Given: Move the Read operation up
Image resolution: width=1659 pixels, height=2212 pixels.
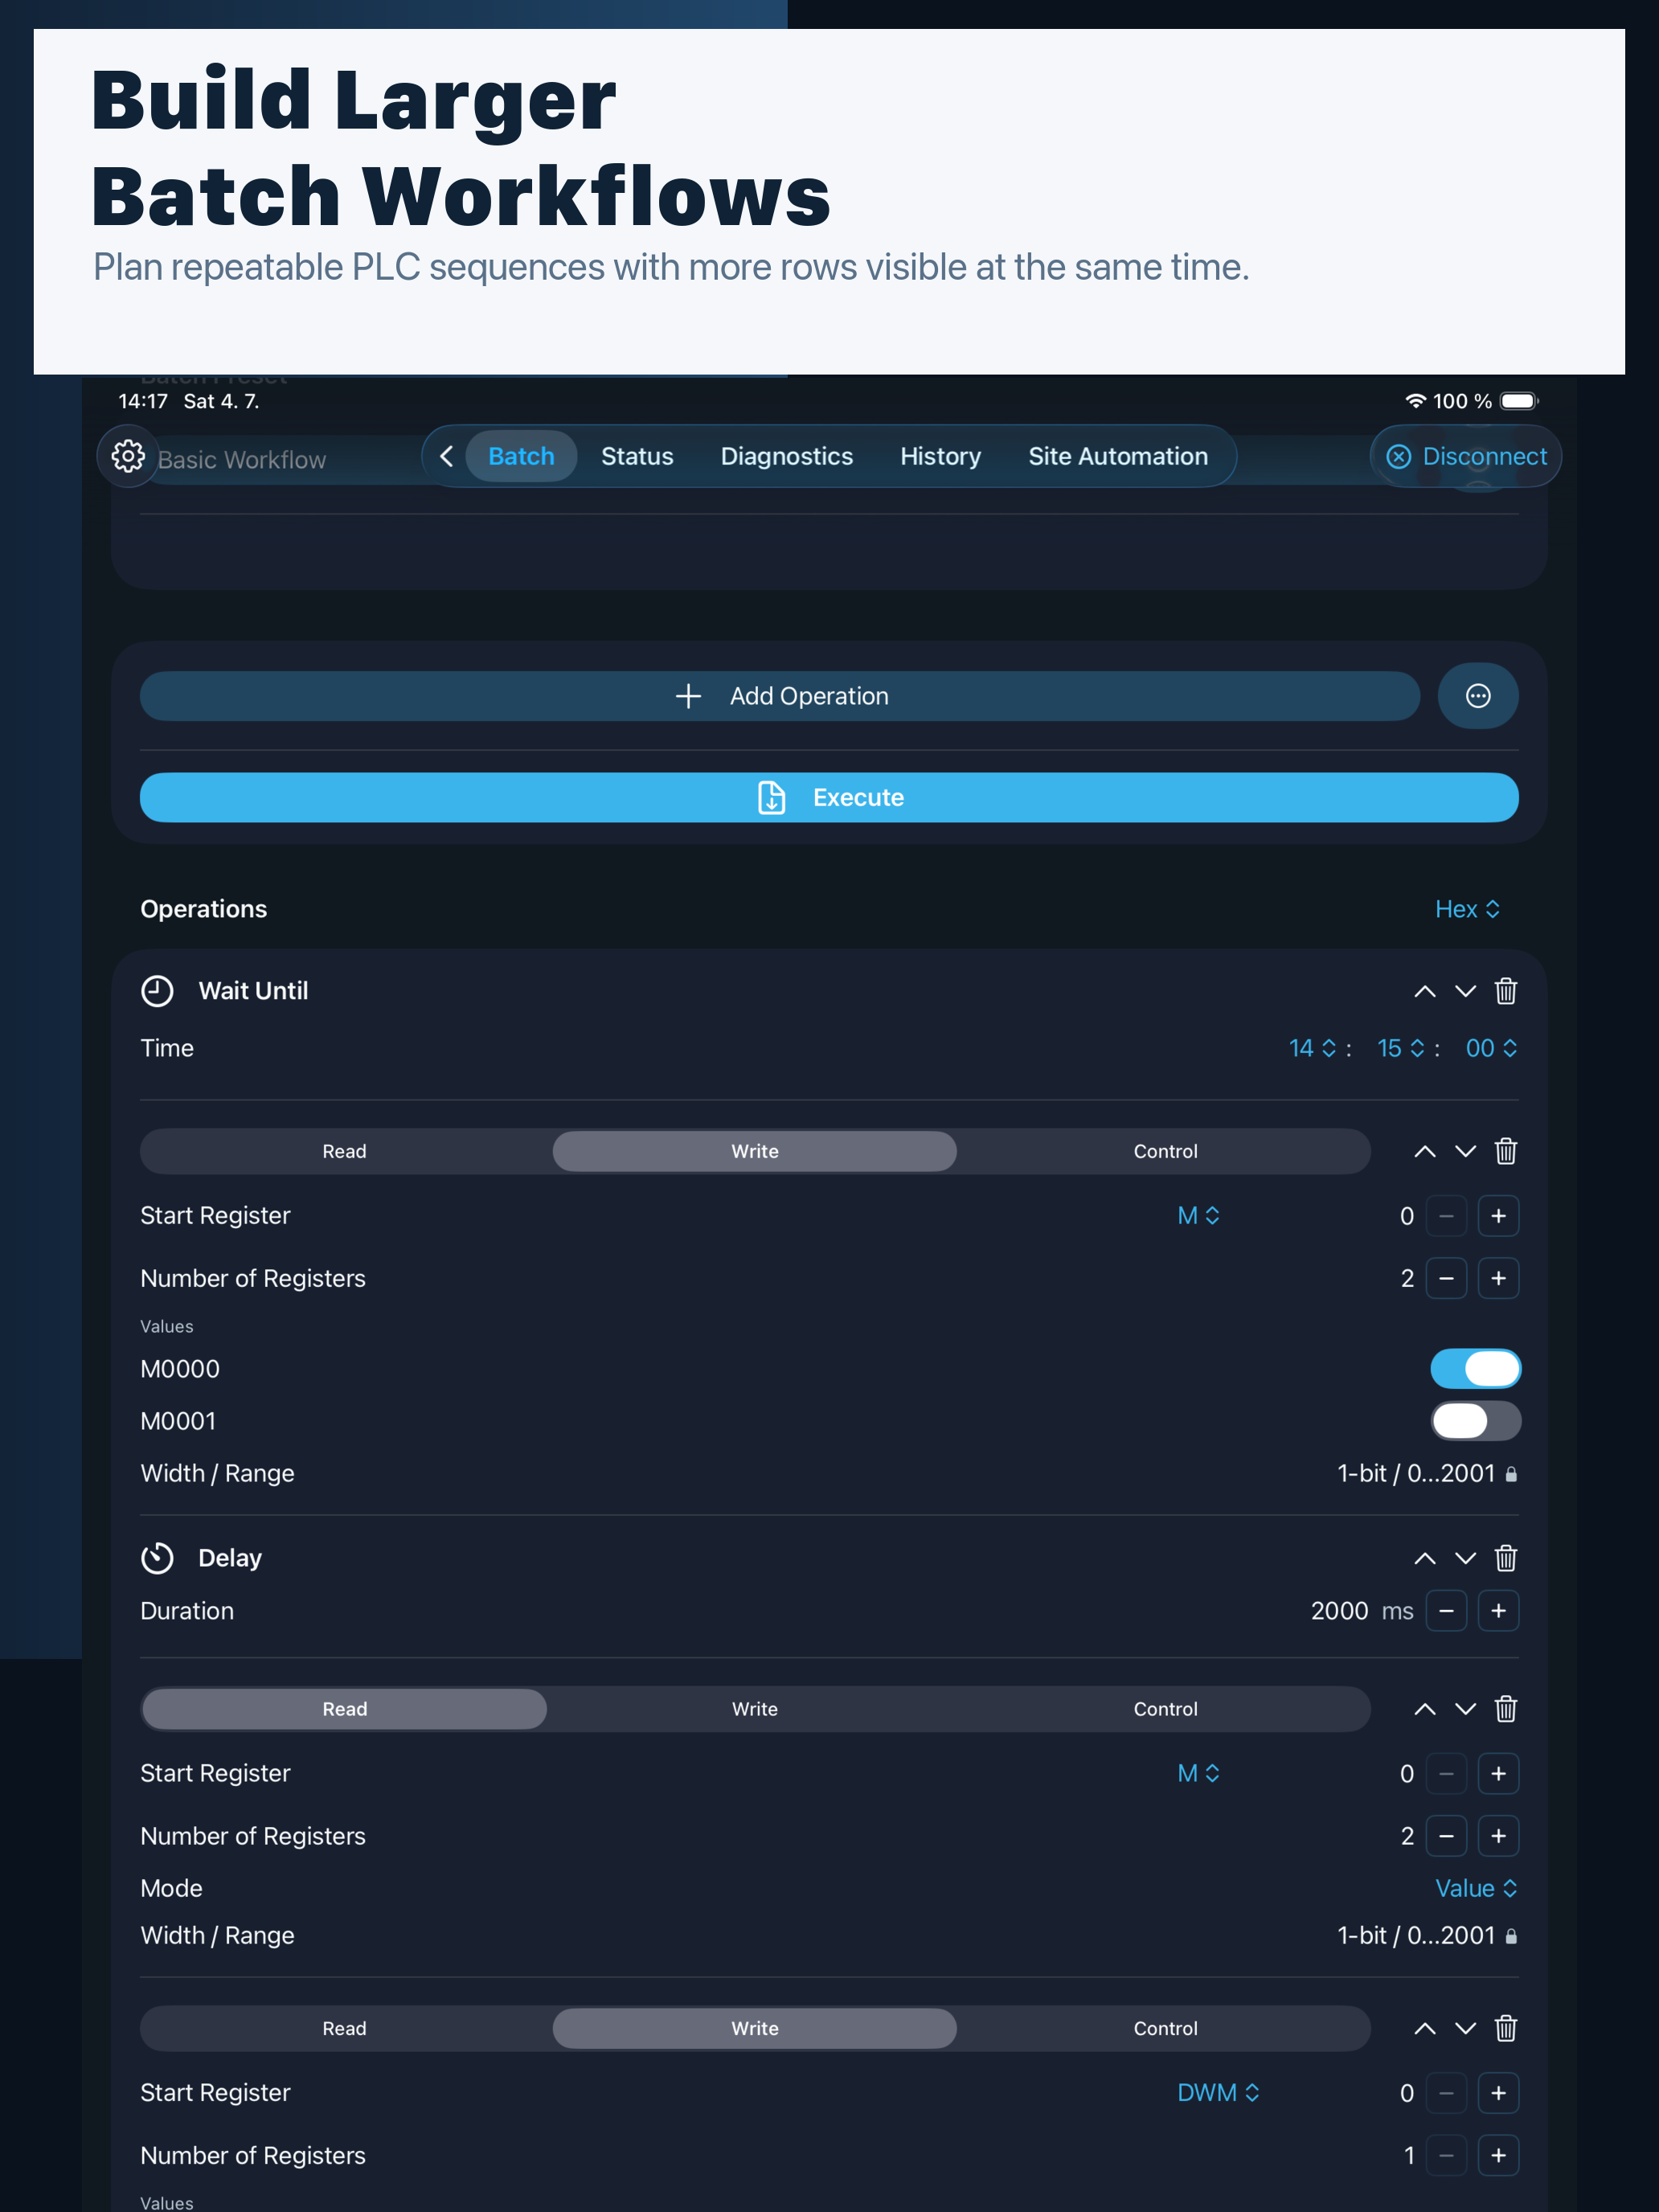Looking at the screenshot, I should click(x=1424, y=1709).
